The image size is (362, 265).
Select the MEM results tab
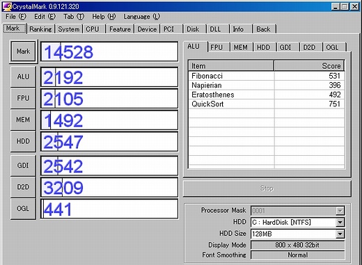click(x=242, y=47)
